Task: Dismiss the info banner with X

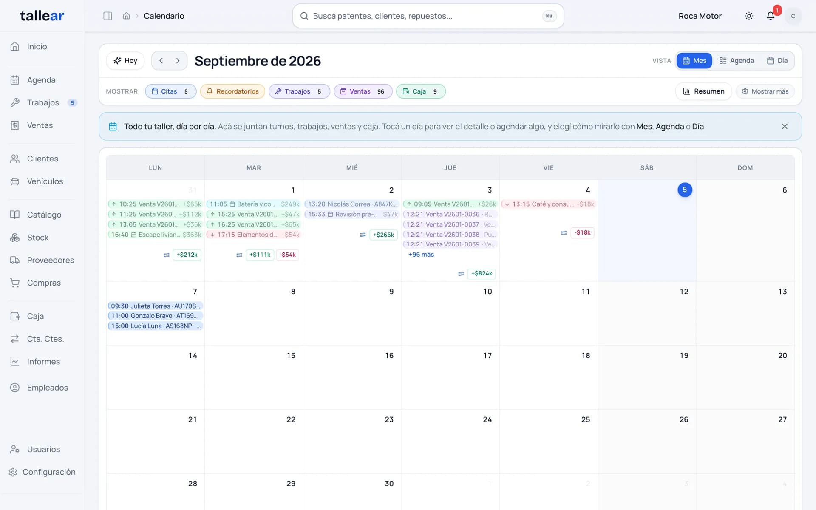Action: (x=785, y=126)
